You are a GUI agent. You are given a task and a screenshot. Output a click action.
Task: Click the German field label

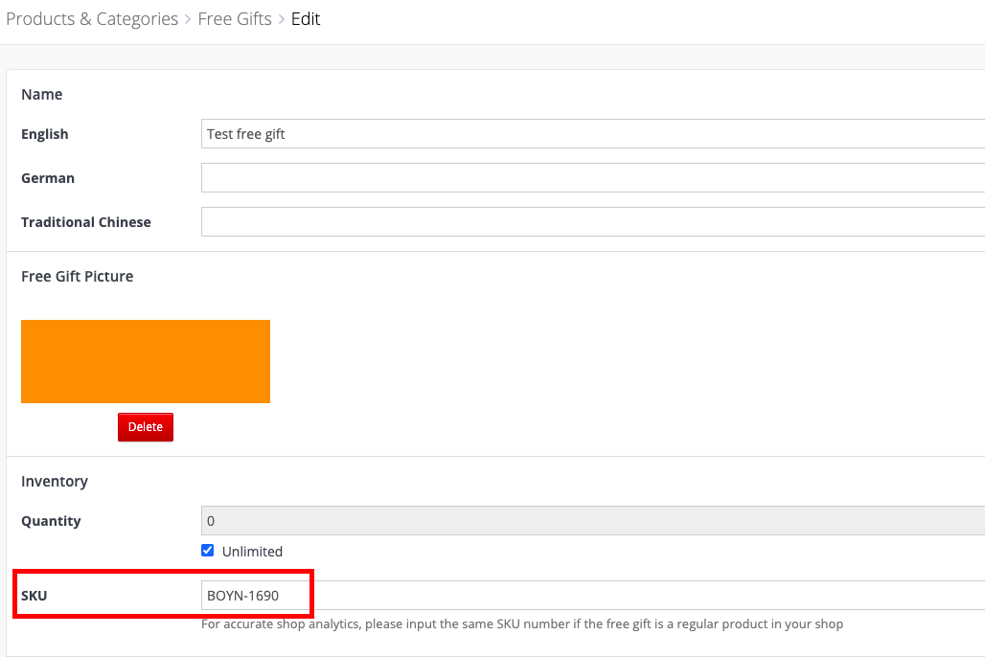(48, 178)
